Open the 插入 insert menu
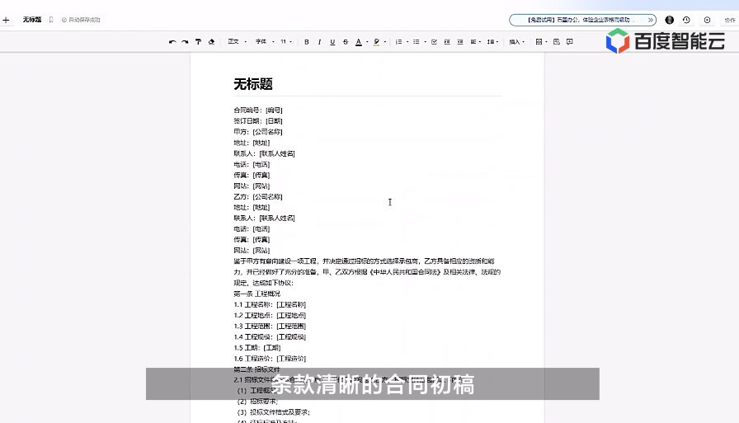The image size is (739, 423). point(516,42)
